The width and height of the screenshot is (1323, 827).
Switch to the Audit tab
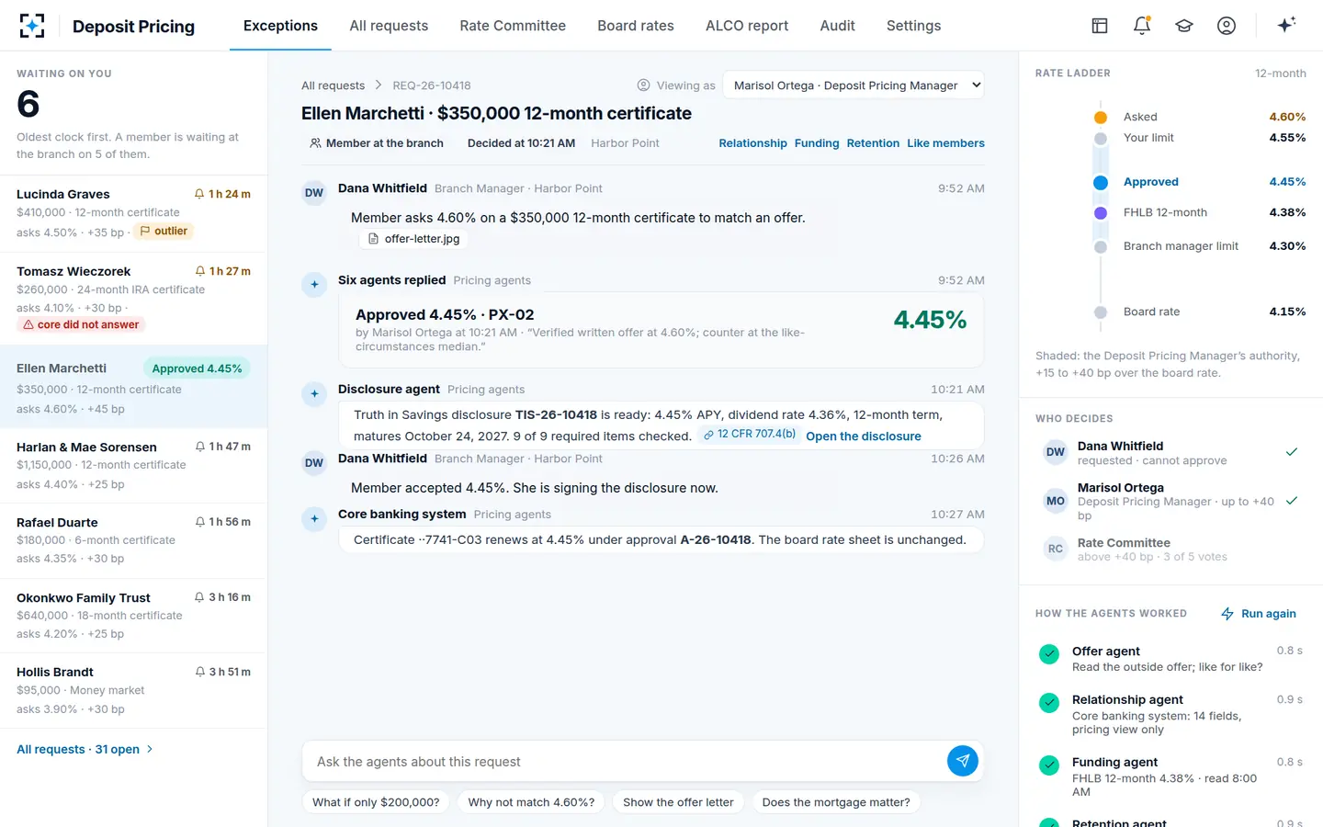tap(837, 26)
